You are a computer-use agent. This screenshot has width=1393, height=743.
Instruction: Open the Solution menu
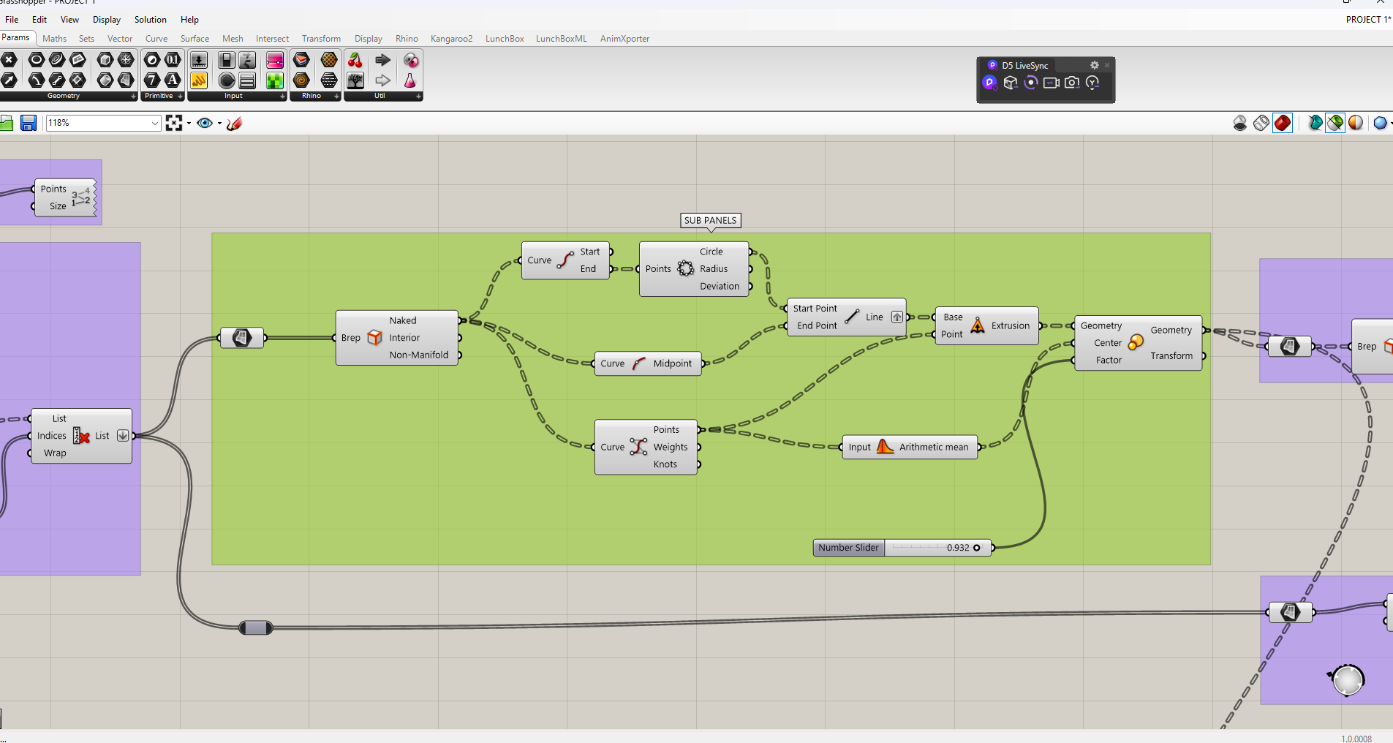[x=150, y=20]
